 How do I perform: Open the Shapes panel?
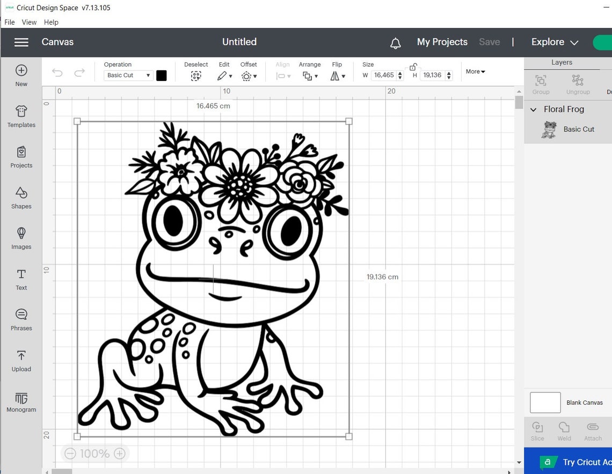pos(21,198)
